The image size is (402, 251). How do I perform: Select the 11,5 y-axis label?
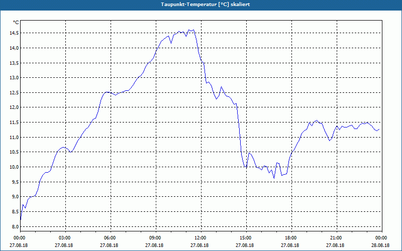[x=15, y=122]
